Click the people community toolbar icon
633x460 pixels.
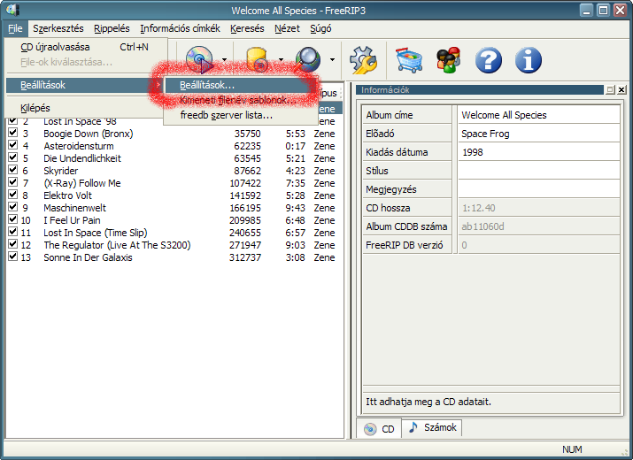tap(449, 60)
